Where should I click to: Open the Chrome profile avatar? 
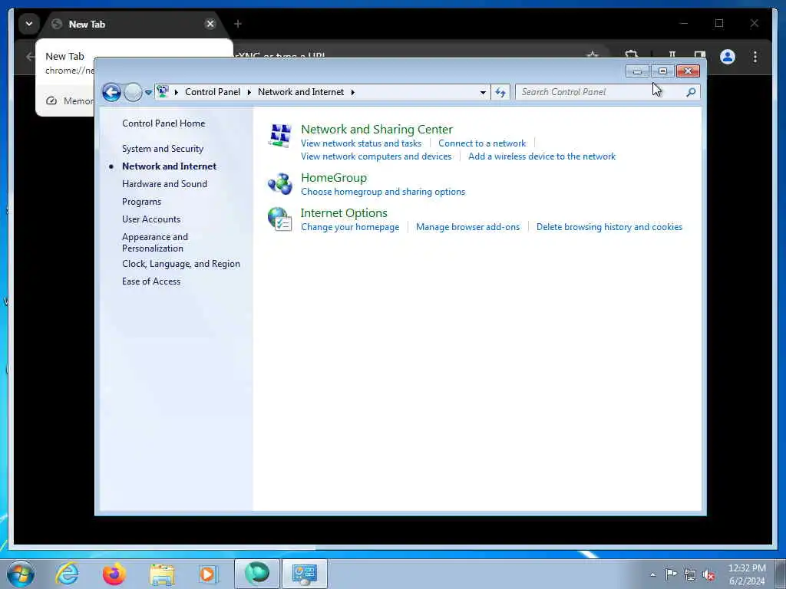[728, 57]
